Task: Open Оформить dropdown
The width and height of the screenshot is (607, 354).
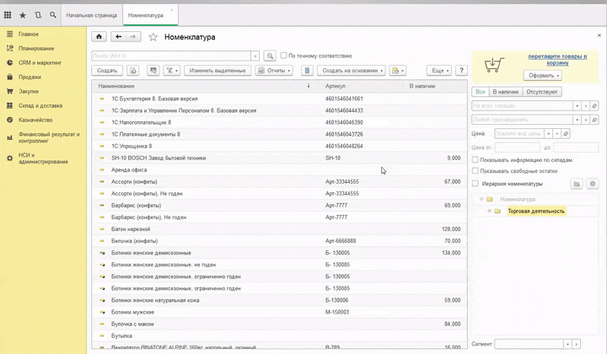Action: coord(543,76)
